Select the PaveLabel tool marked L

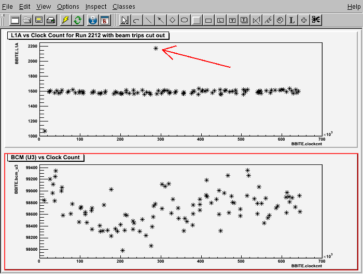(220, 20)
